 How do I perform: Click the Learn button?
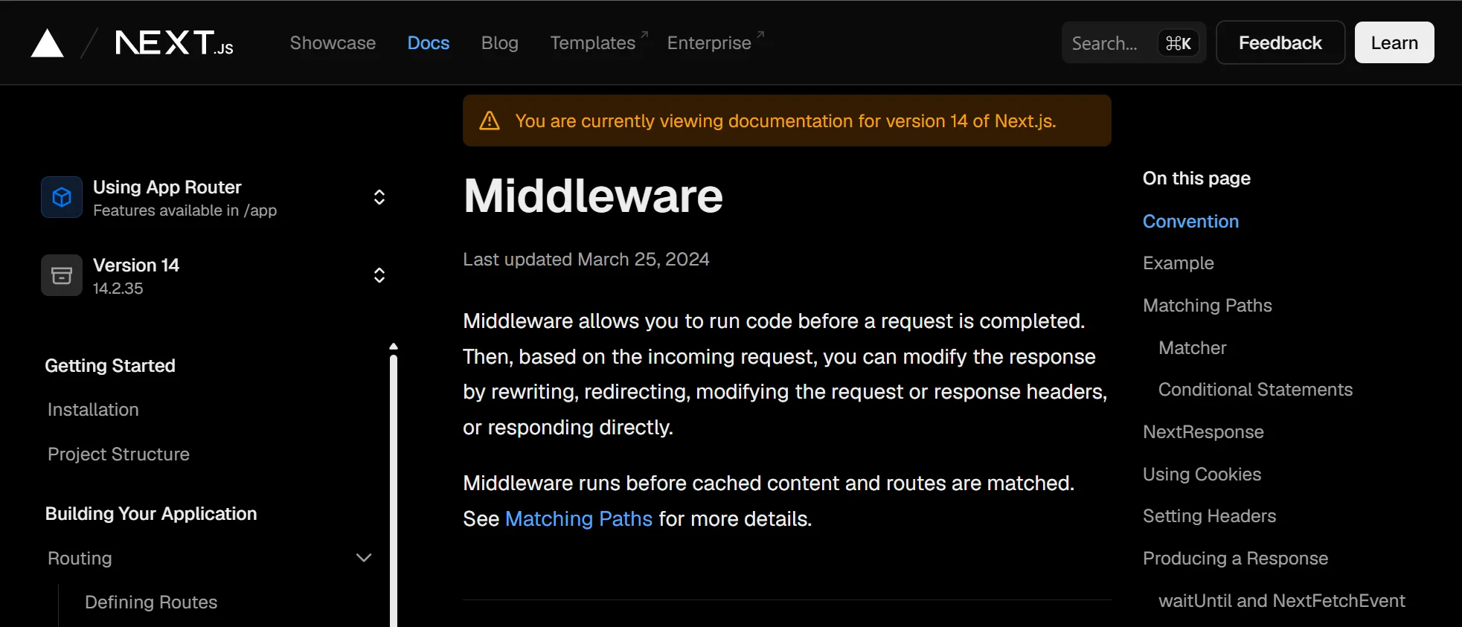pyautogui.click(x=1394, y=43)
